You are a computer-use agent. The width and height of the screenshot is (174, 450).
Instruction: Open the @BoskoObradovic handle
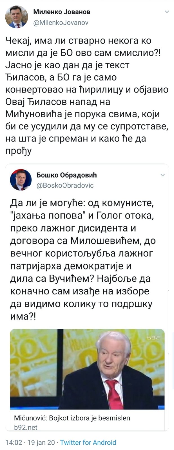pyautogui.click(x=65, y=185)
